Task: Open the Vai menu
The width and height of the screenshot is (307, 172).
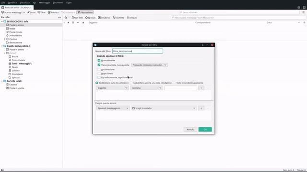Action: (34, 3)
